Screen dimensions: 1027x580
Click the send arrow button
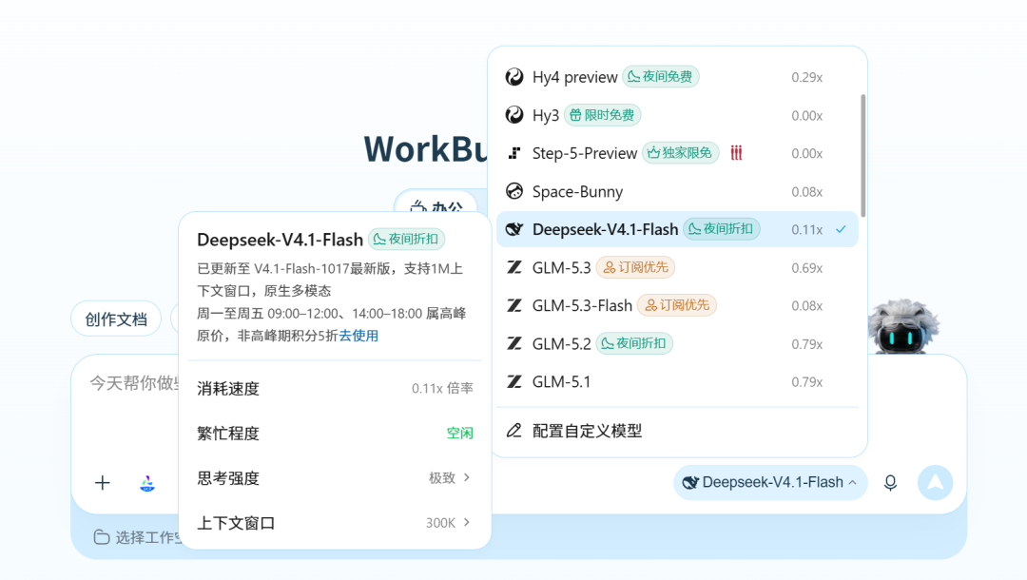point(936,482)
